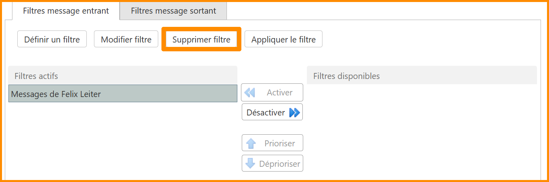Click the Déprioriser text label

coord(280,164)
